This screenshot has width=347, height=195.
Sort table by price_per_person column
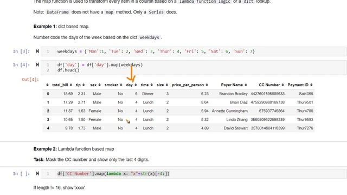tap(207, 85)
